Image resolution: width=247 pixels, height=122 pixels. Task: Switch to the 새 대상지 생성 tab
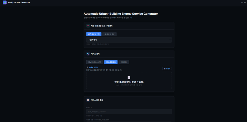(x=110, y=34)
